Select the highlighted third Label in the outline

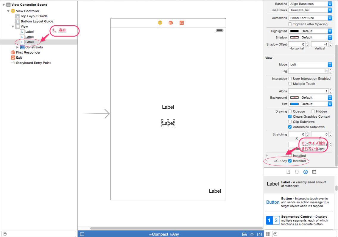click(x=29, y=42)
